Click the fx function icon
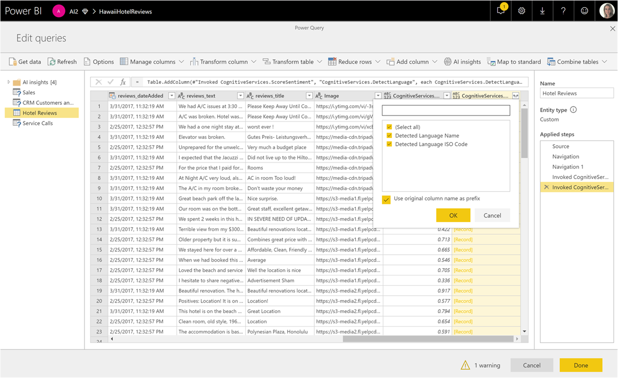This screenshot has width=618, height=378. pyautogui.click(x=123, y=82)
